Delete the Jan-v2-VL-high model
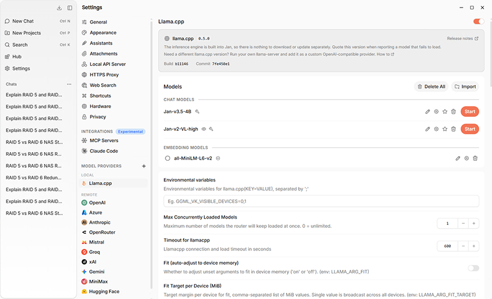492x299 pixels. (x=453, y=129)
